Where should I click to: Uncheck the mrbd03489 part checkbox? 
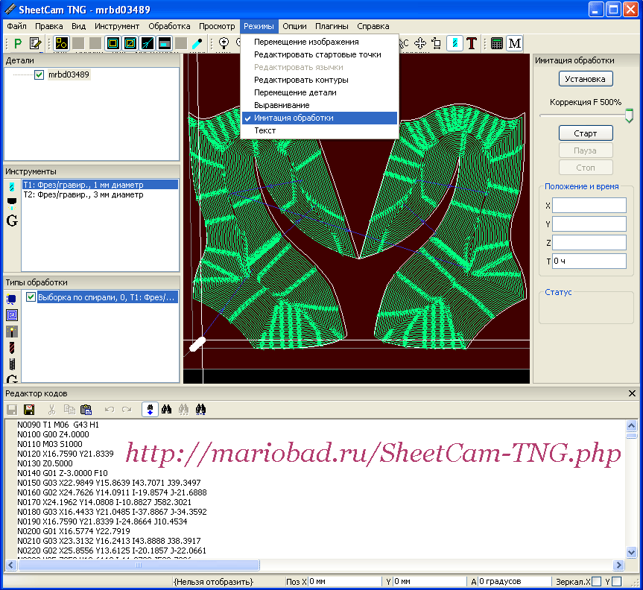39,74
